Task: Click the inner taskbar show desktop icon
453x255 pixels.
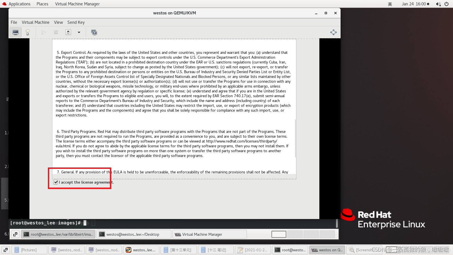Action: 15,234
